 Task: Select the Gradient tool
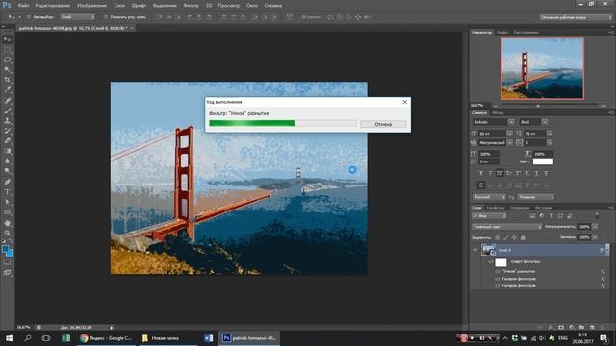point(7,151)
